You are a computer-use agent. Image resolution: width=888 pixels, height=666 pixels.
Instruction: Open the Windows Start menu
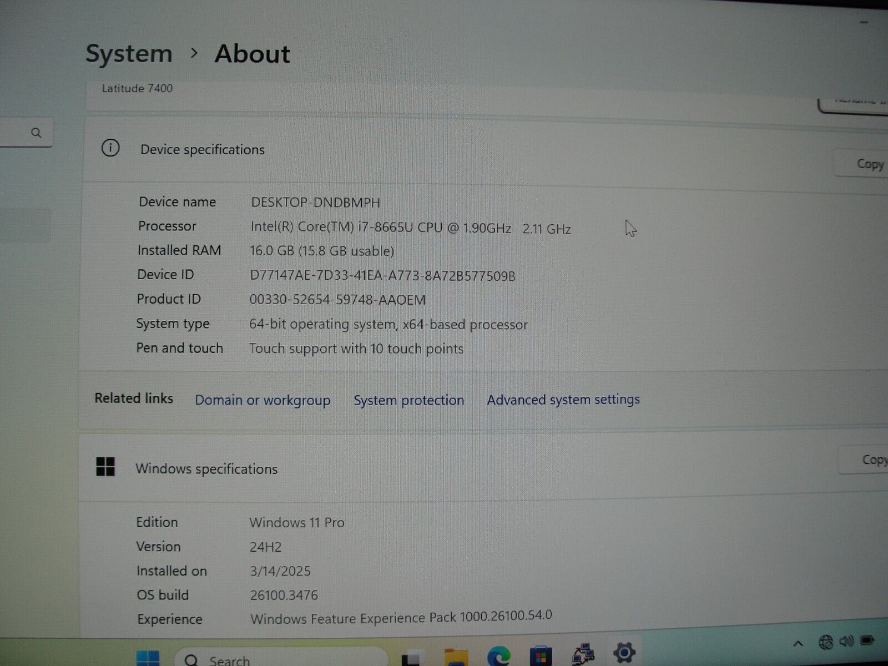point(148,659)
